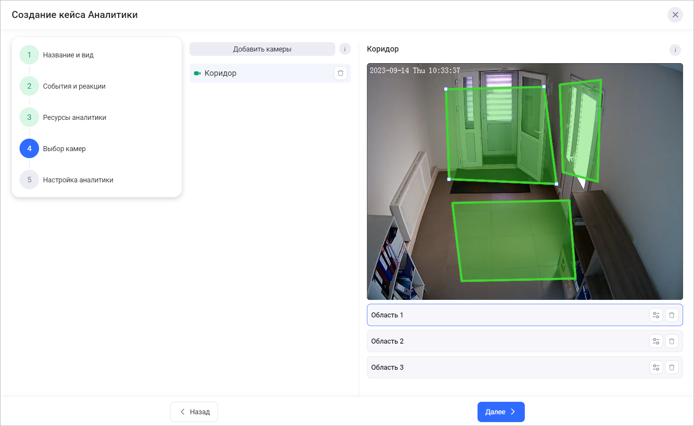Remove Коридор camera from list

[x=340, y=73]
